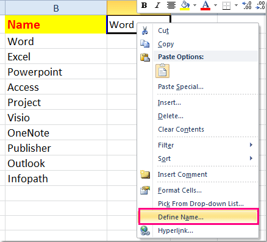The height and width of the screenshot is (242, 267).
Task: Click Hyperlink in the context menu
Action: coord(198,230)
